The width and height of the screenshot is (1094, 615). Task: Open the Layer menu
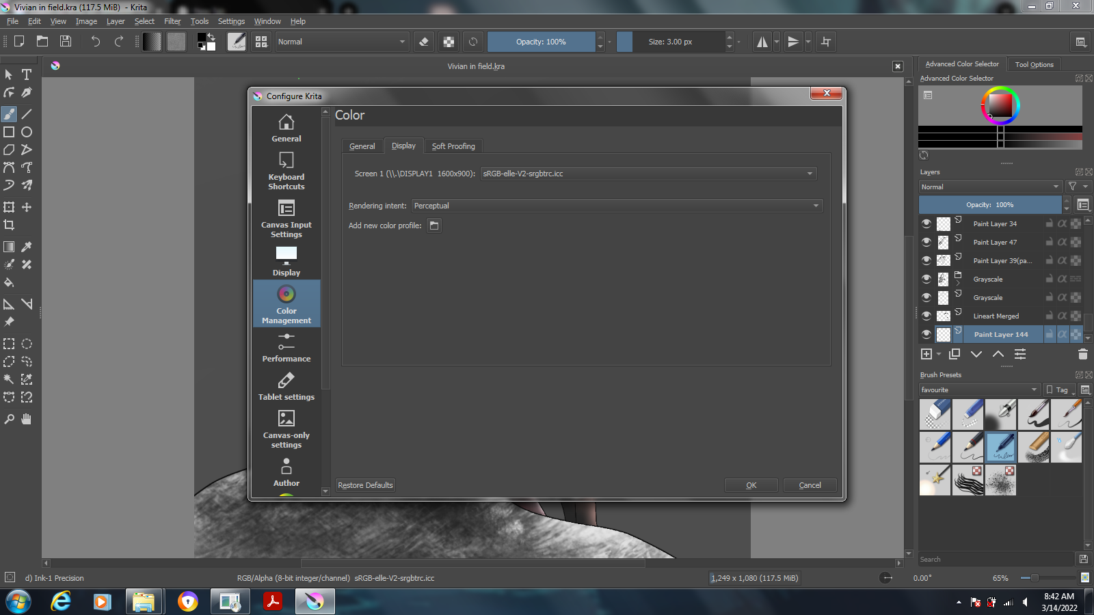coord(116,21)
